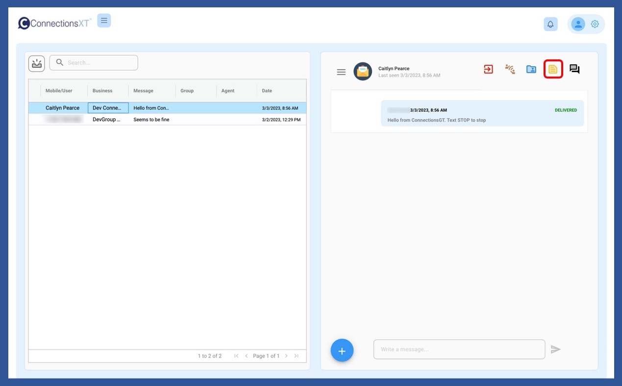Screen dimensions: 622x386
Task: Click the Write a message field
Action: tap(459, 349)
